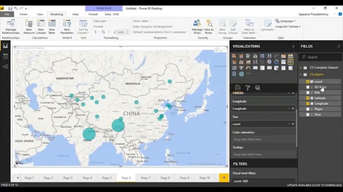This screenshot has width=343, height=192.
Task: Click the New Measure icon
Action: [29, 26]
